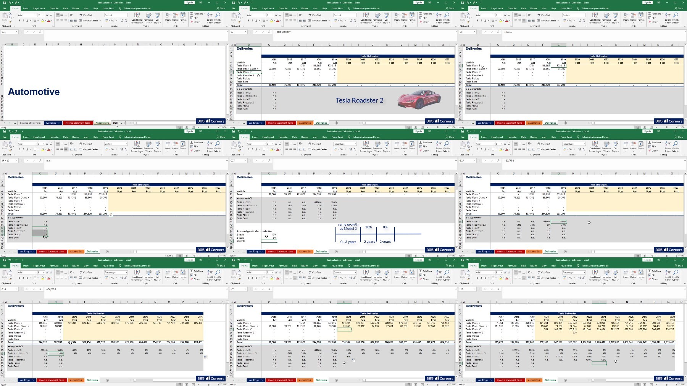Select Balance Sheet Input sheet tab
Screen dimensions: 687x386
(x=30, y=123)
